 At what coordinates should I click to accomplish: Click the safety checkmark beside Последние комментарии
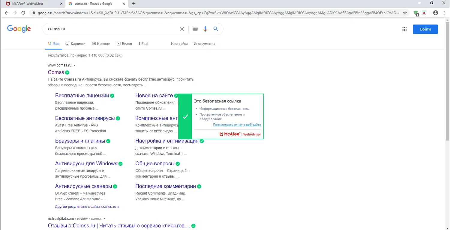(199, 187)
